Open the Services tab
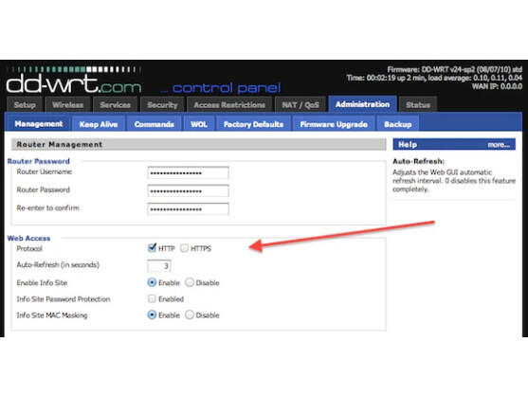Image resolution: width=528 pixels, height=396 pixels. [115, 104]
